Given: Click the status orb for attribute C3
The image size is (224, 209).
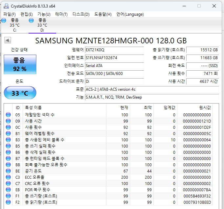Looking at the screenshot, I should (x=8, y=177).
